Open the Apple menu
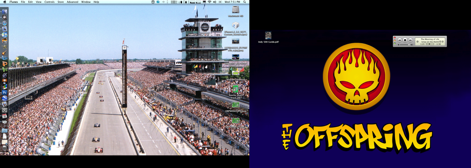The height and width of the screenshot is (168, 471). tap(5, 2)
